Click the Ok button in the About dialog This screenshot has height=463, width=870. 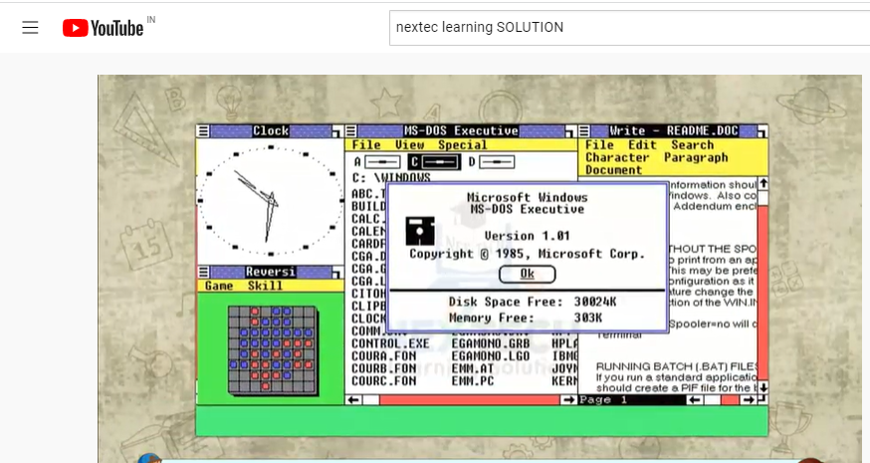pos(528,274)
